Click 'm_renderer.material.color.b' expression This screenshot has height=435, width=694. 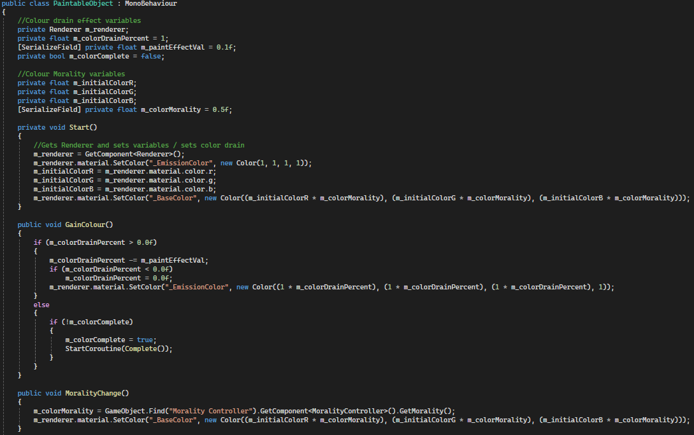(159, 189)
